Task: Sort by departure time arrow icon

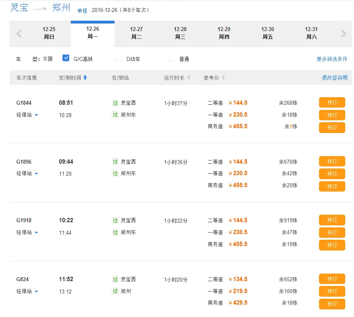Action: tap(85, 78)
